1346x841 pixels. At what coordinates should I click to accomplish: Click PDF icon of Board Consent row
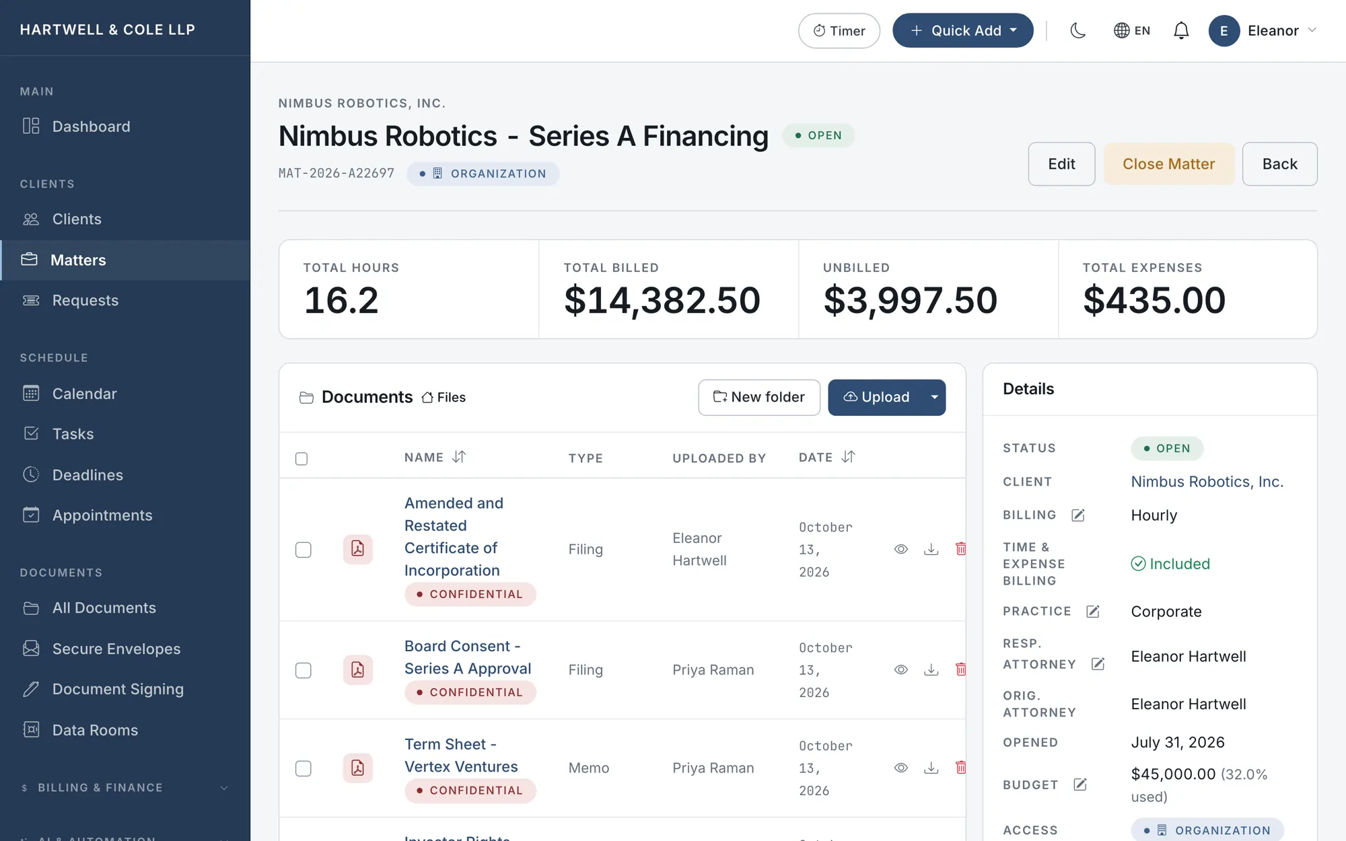point(357,669)
